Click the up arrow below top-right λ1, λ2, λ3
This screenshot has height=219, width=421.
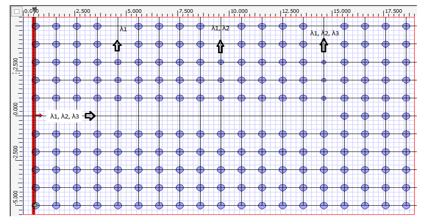click(x=324, y=45)
